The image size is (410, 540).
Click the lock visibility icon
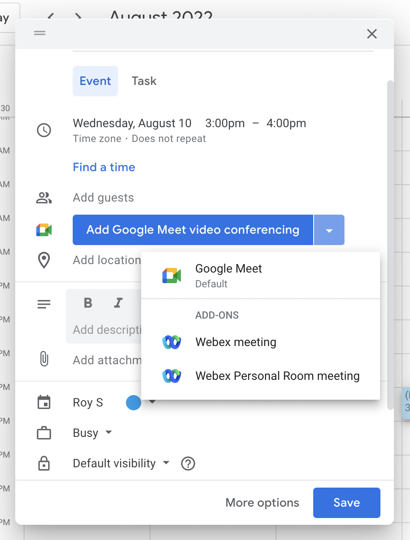tap(44, 463)
